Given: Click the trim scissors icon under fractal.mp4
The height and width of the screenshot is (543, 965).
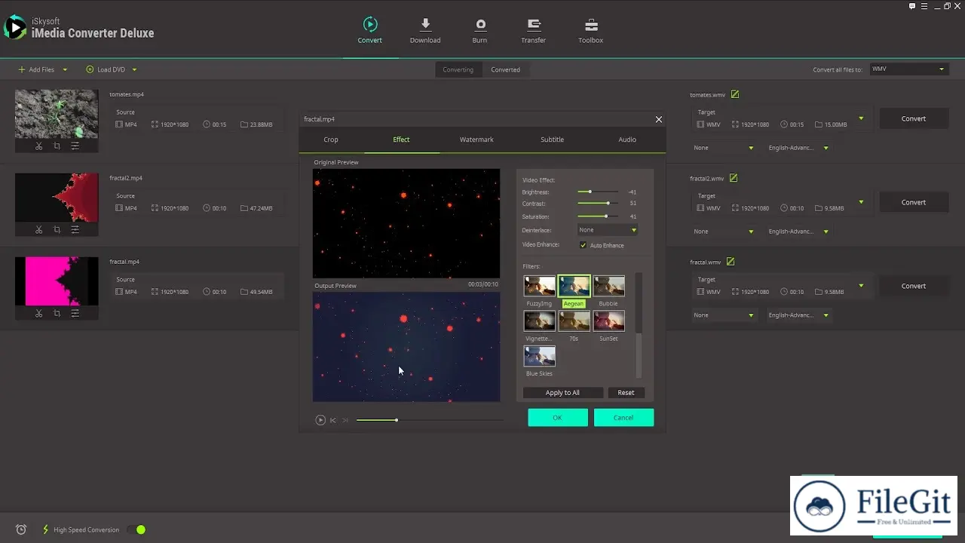Looking at the screenshot, I should coord(39,314).
